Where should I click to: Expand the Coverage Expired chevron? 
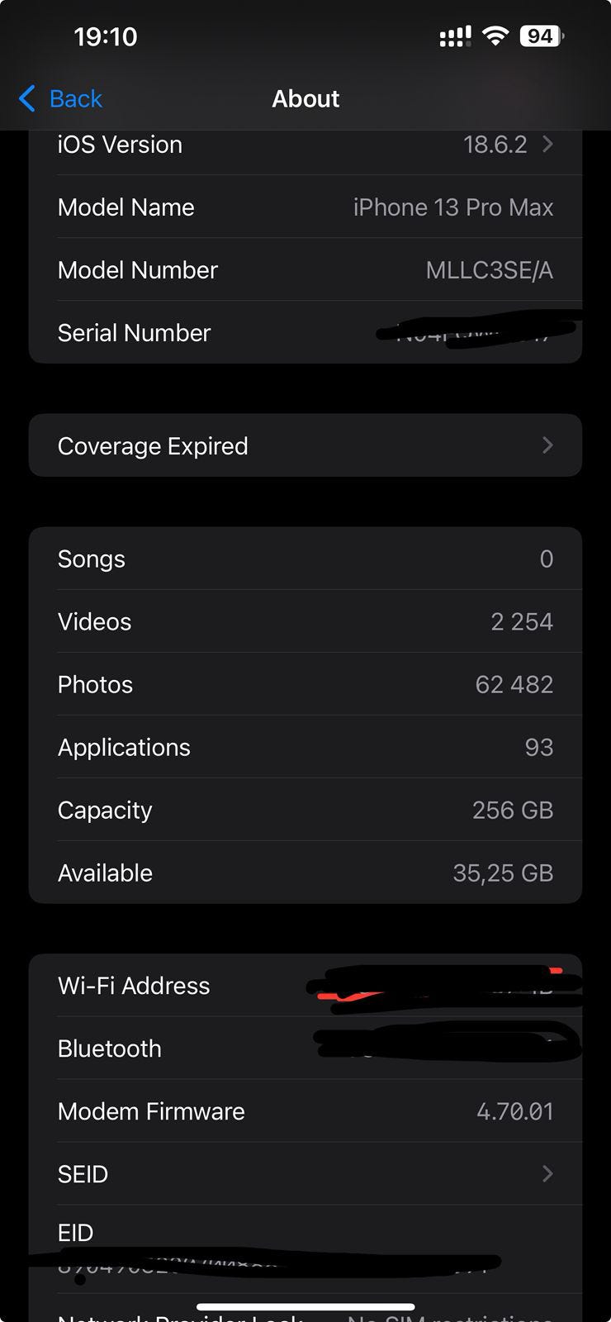[547, 445]
